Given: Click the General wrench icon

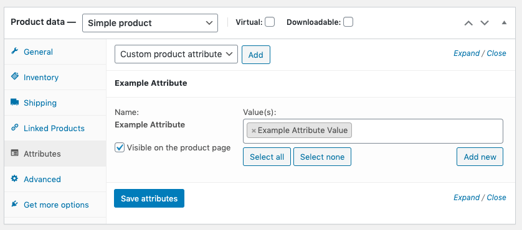Looking at the screenshot, I should pyautogui.click(x=14, y=51).
